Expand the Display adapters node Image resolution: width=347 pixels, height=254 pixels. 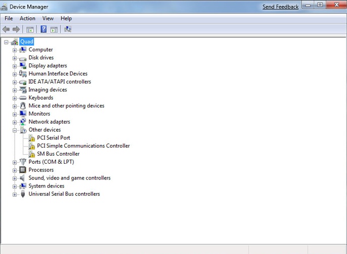(14, 66)
